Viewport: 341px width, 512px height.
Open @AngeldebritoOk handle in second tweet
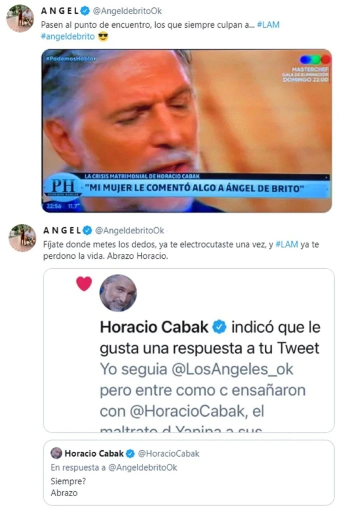pyautogui.click(x=129, y=230)
